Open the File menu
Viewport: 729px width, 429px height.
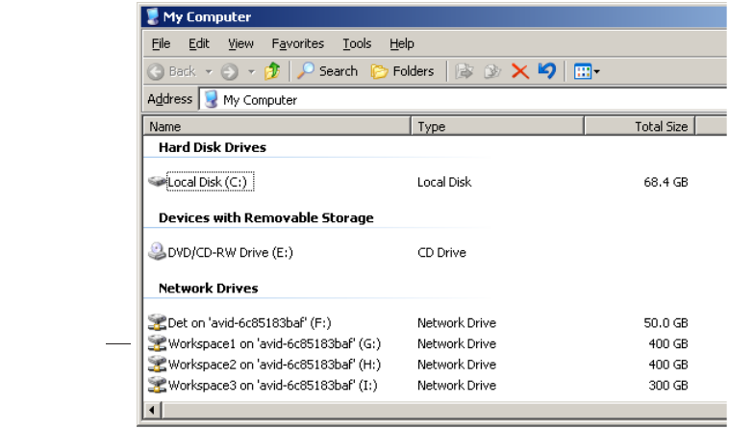161,43
